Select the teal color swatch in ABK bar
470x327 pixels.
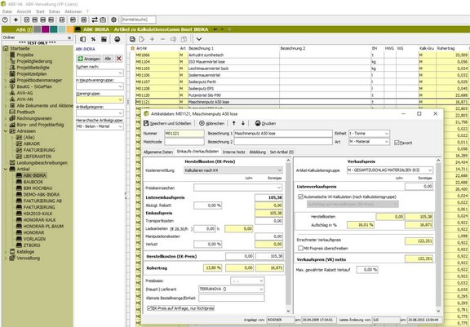coord(53,29)
